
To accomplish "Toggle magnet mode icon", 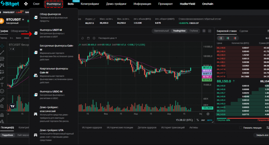I will click(x=2, y=115).
